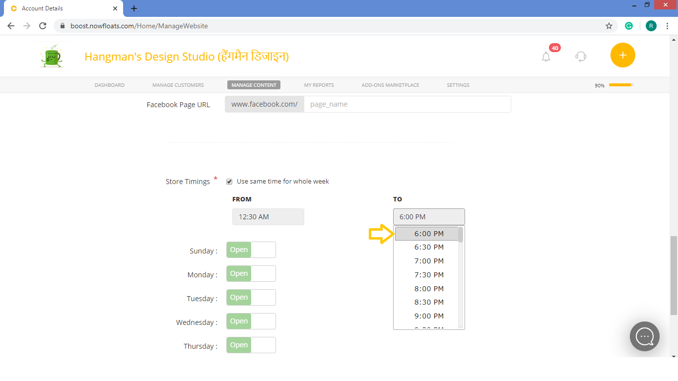The height and width of the screenshot is (381, 678).
Task: Click the page_name input field
Action: tap(407, 104)
